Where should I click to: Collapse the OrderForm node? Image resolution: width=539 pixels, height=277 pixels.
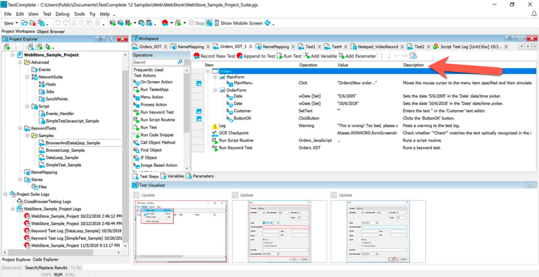coord(215,90)
